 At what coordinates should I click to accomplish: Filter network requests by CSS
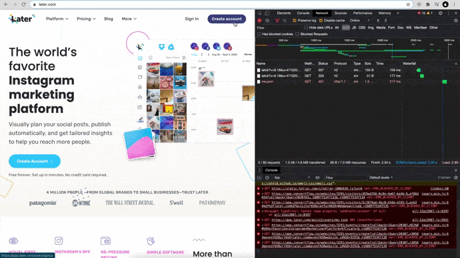[362, 27]
